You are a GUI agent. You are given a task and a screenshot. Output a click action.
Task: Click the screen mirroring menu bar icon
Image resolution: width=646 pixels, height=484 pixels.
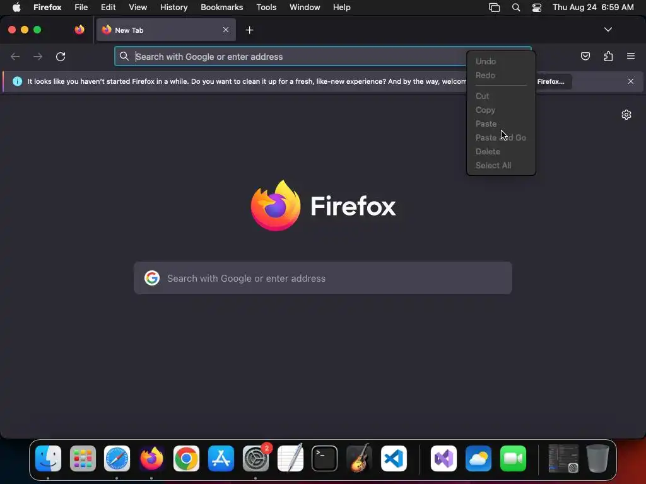coord(494,8)
